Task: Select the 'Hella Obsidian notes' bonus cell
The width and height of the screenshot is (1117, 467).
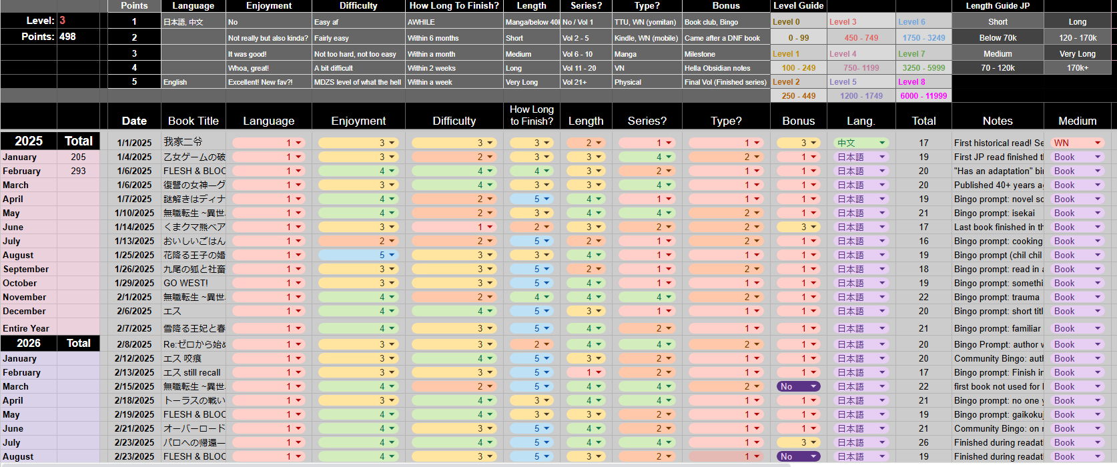Action: click(x=726, y=68)
